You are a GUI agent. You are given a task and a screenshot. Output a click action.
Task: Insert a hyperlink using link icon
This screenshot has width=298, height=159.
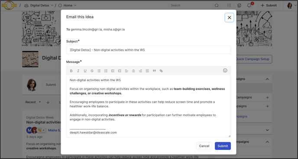click(x=161, y=71)
